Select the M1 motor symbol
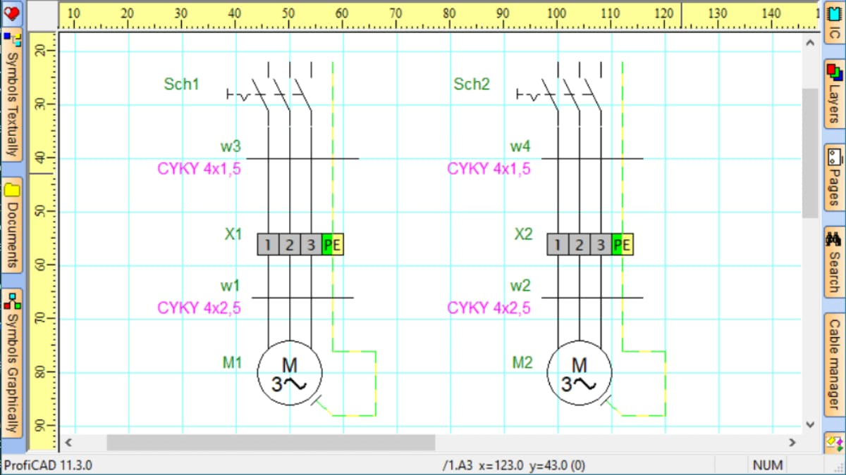Viewport: 846px width, 475px height. [289, 374]
